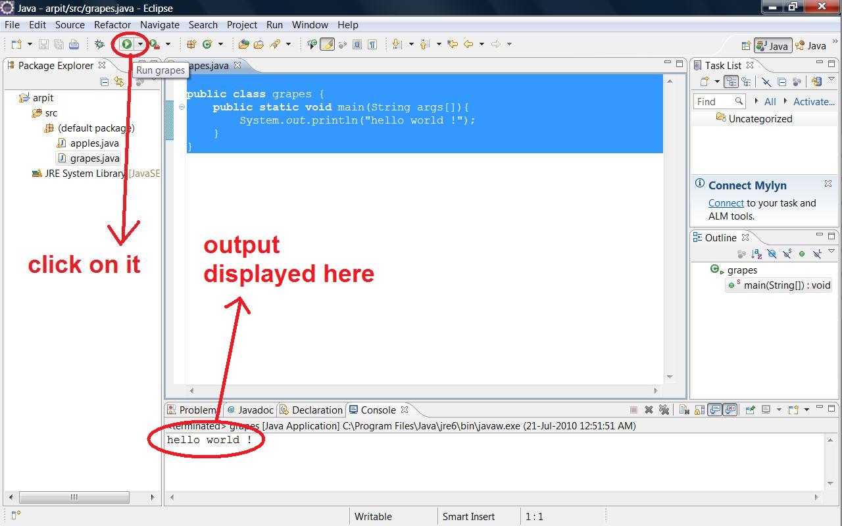
Task: Open the Refactor menu
Action: 112,25
